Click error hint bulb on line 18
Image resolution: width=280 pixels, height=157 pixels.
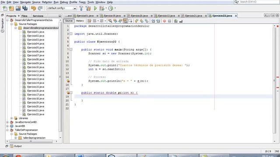pyautogui.click(x=68, y=93)
